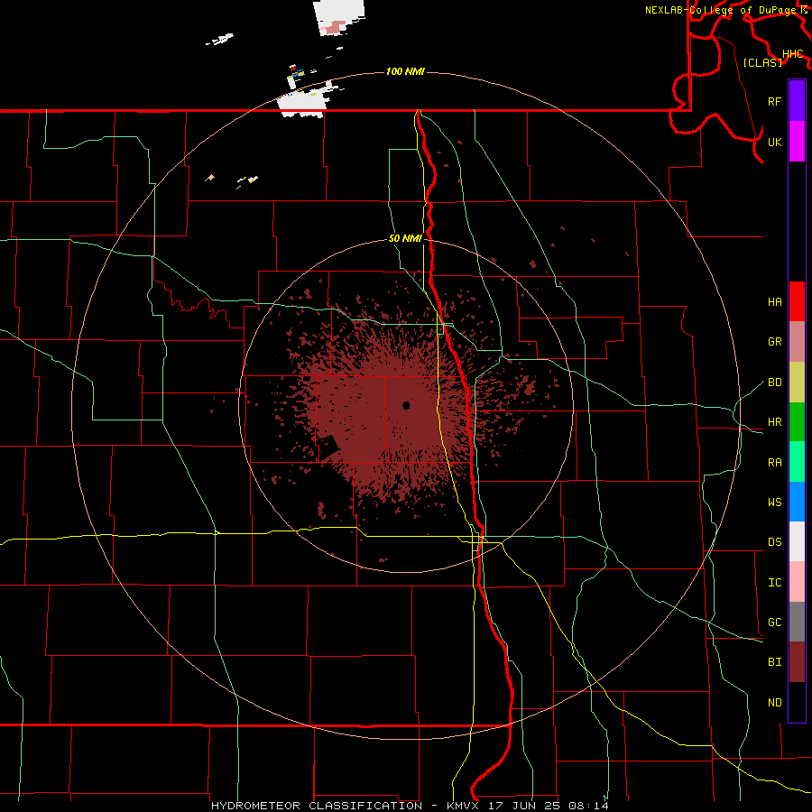Click the GC legend label

tap(775, 623)
